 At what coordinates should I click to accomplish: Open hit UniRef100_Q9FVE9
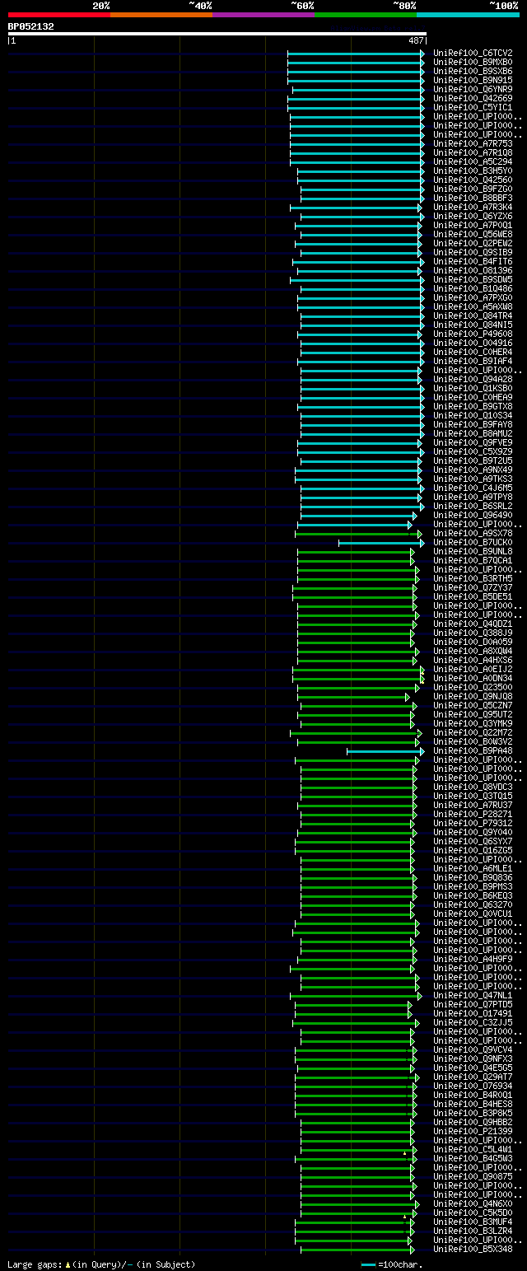coord(473,442)
